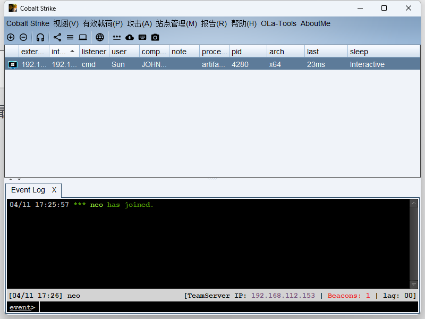Open the 报告(R) menu

pyautogui.click(x=214, y=23)
